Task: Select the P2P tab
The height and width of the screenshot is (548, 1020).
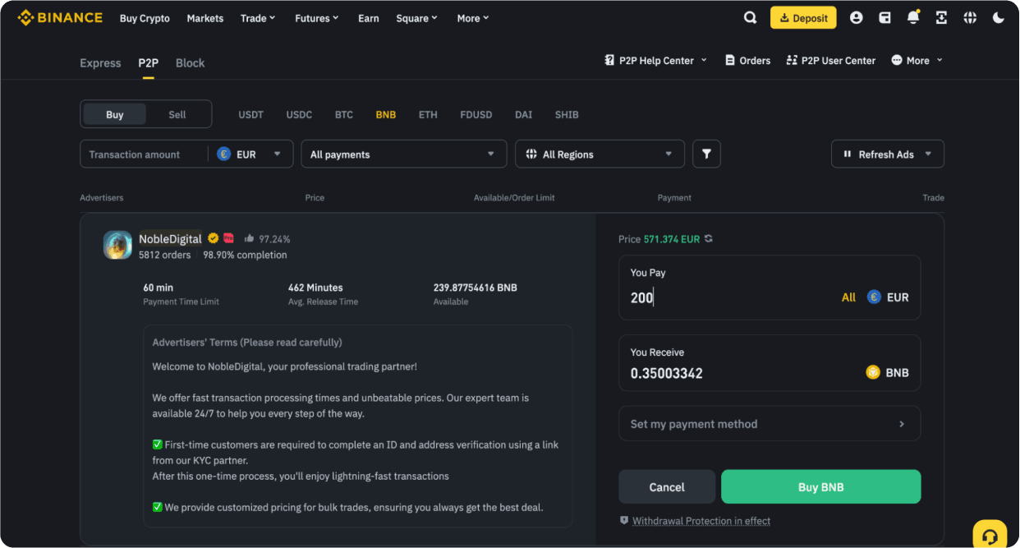Action: [149, 63]
